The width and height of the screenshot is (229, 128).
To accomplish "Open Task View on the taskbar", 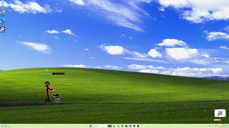I will pyautogui.click(x=114, y=126).
